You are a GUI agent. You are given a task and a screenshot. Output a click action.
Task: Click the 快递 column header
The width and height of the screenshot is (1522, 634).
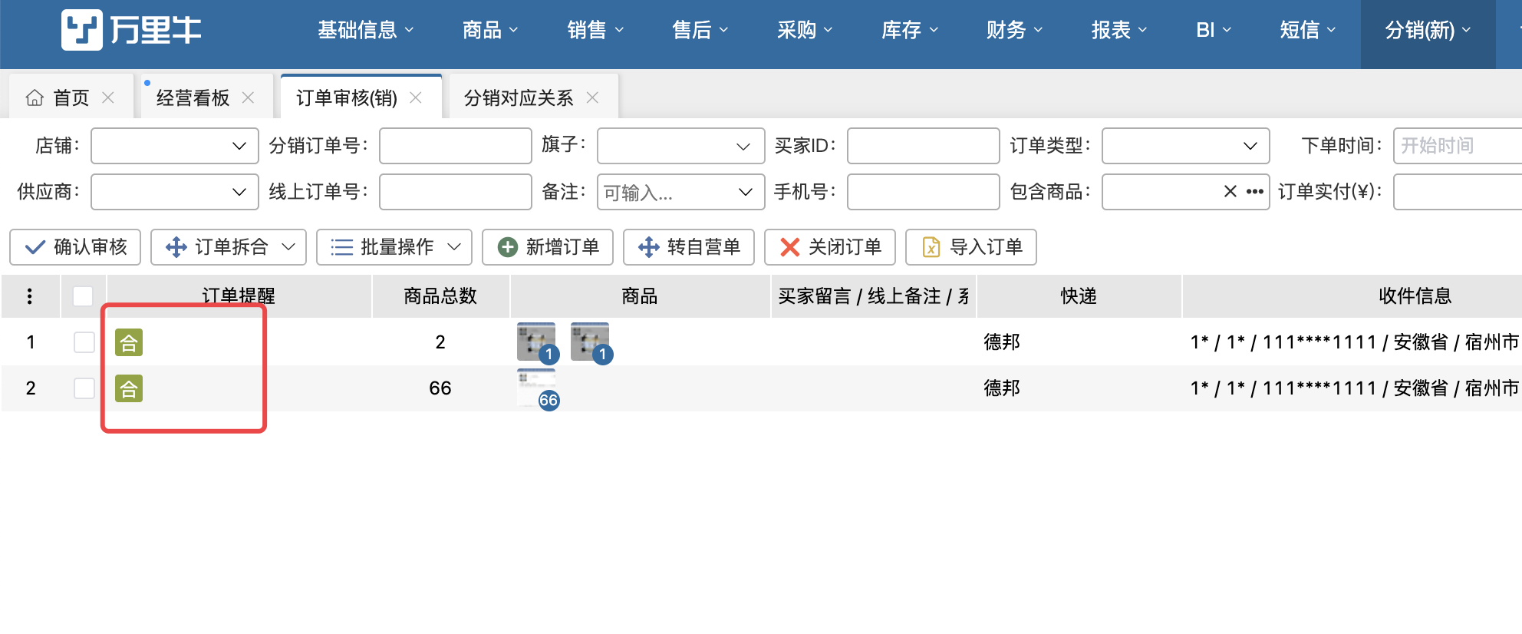[1079, 296]
